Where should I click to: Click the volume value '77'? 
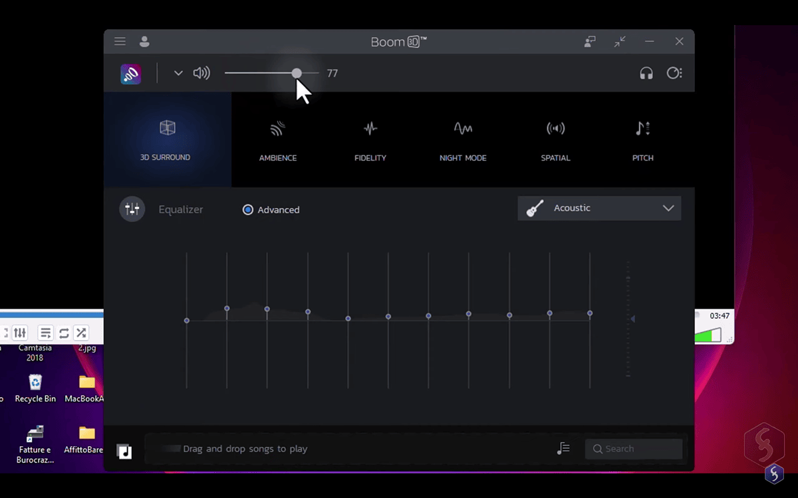(332, 73)
